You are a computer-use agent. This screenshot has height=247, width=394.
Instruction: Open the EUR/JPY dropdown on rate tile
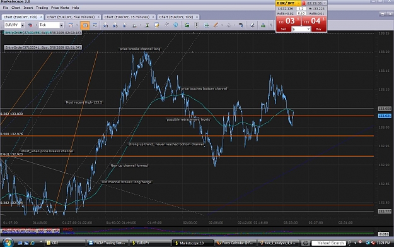299,3
